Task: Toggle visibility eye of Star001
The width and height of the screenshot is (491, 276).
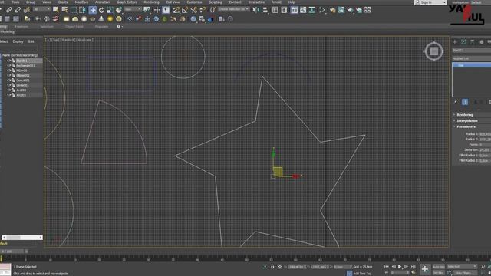Action: pos(8,61)
